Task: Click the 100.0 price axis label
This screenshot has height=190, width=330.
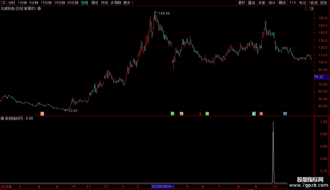Action: [x=323, y=62]
